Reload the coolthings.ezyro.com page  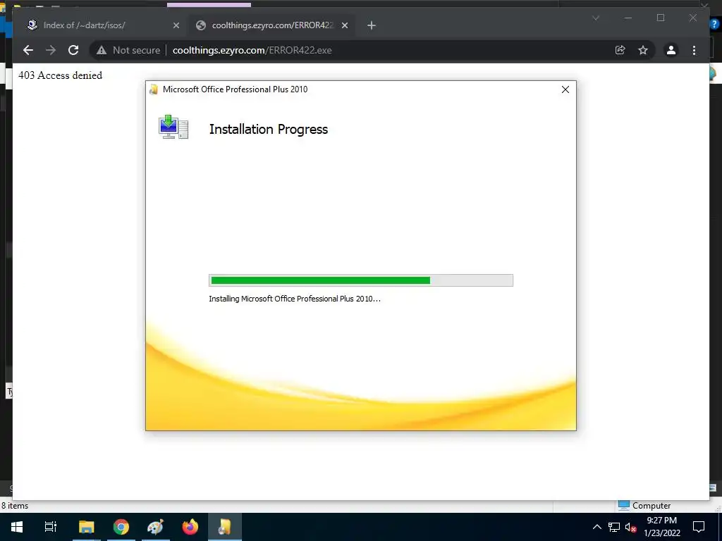click(73, 50)
